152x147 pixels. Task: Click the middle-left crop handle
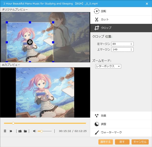coord(7,42)
